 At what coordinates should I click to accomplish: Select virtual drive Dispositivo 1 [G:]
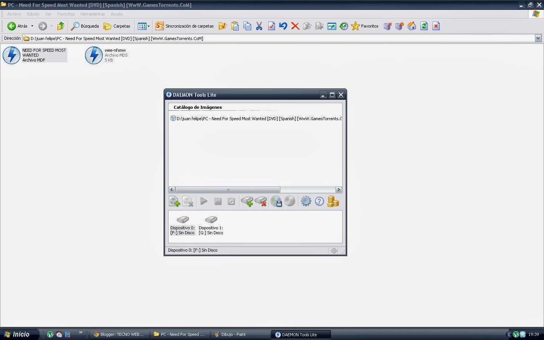point(211,225)
